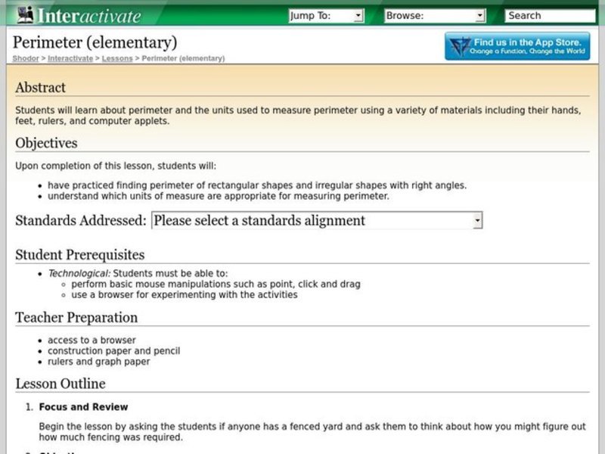This screenshot has width=605, height=454.
Task: Click the Find us in the App Store banner
Action: 518,44
